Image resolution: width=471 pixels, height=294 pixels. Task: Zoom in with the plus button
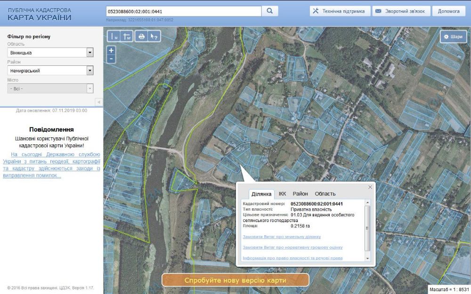111,50
